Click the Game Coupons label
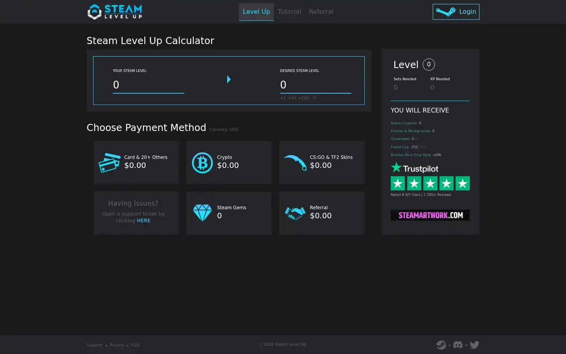Viewport: 566px width, 354px height. pos(404,123)
